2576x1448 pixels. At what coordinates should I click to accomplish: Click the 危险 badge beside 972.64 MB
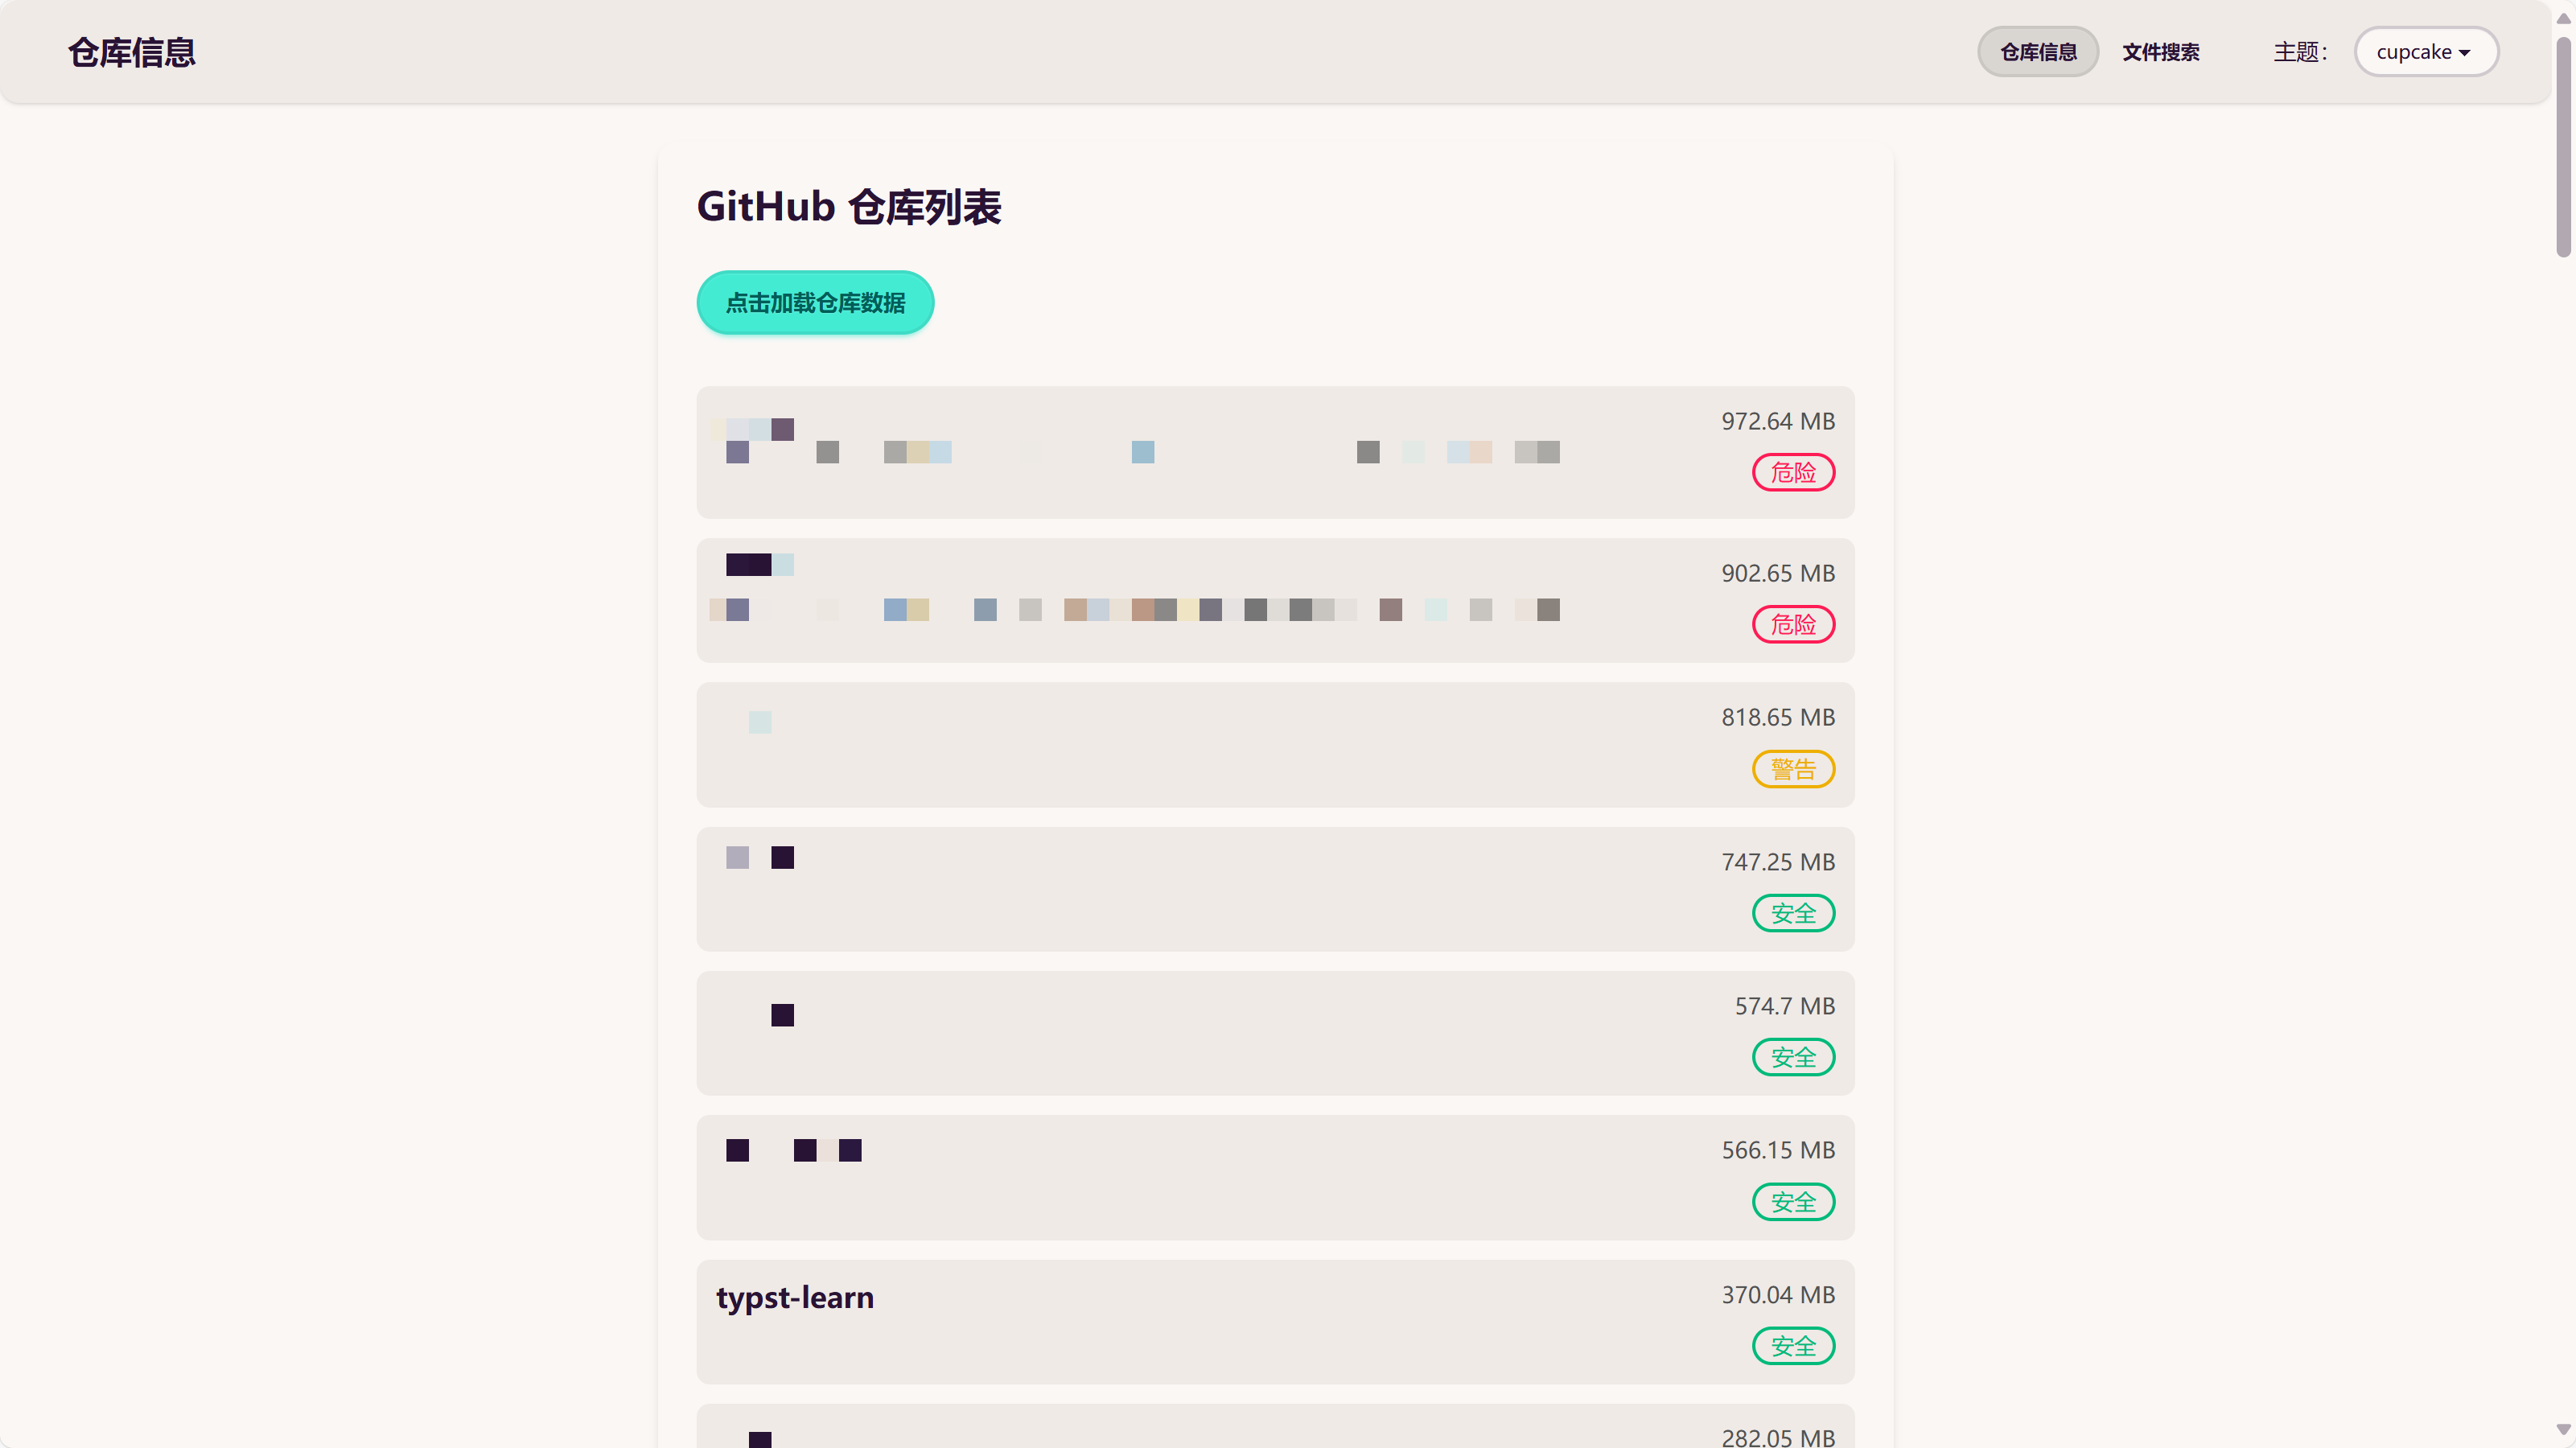coord(1793,472)
